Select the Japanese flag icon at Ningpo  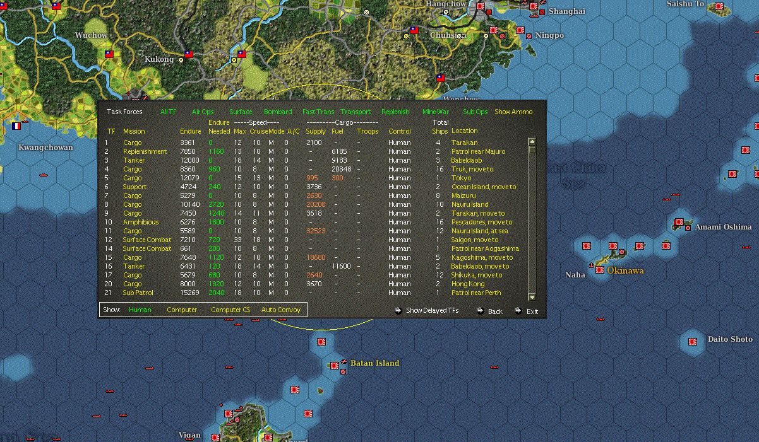coord(520,30)
